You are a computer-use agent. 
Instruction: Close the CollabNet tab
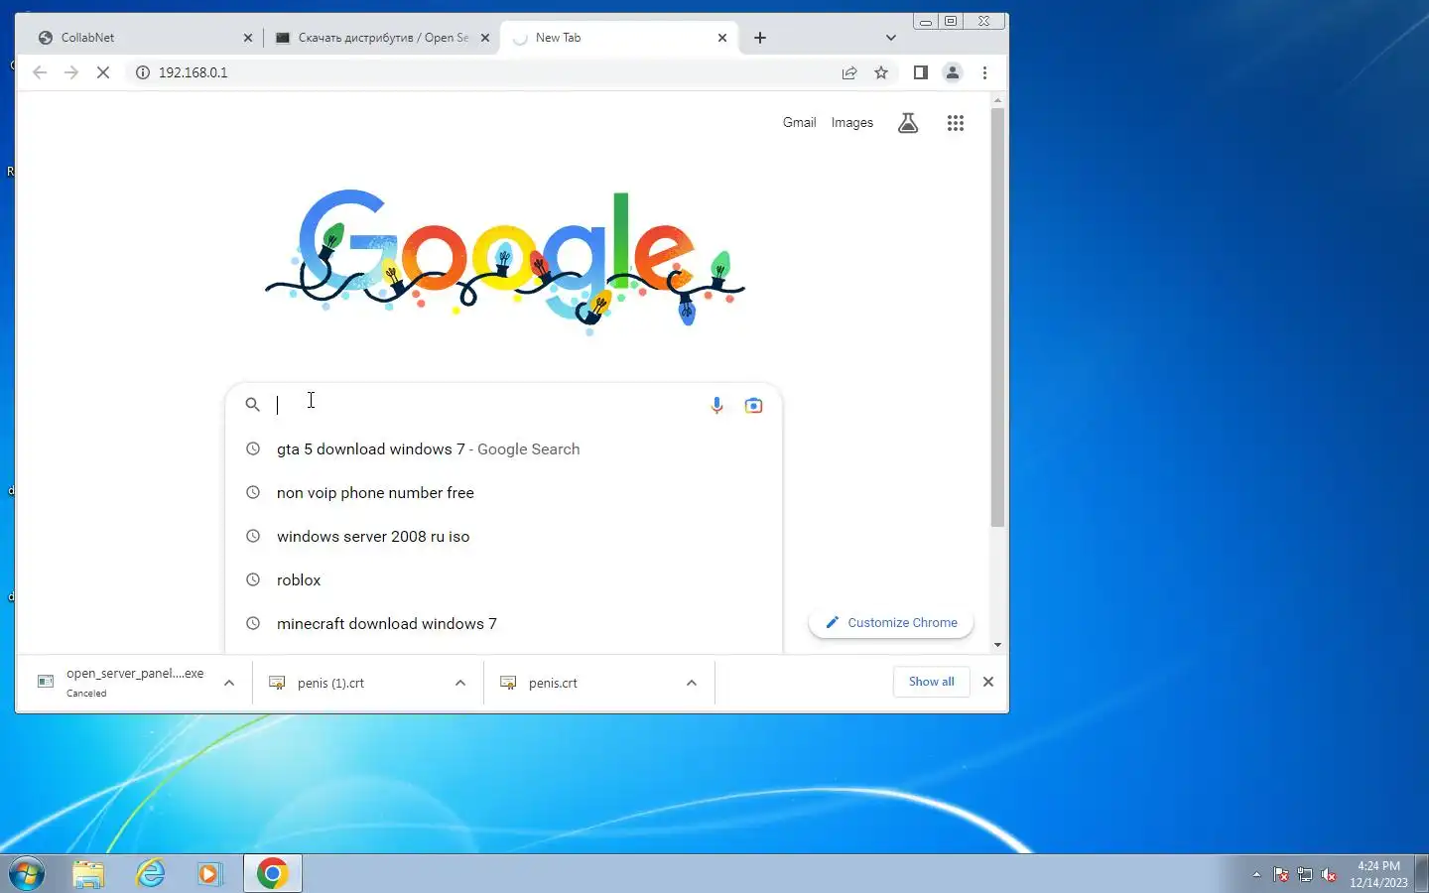point(248,38)
